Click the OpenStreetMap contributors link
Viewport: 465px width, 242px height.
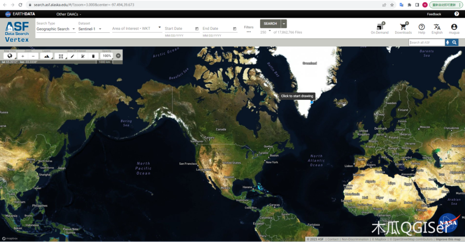point(412,239)
